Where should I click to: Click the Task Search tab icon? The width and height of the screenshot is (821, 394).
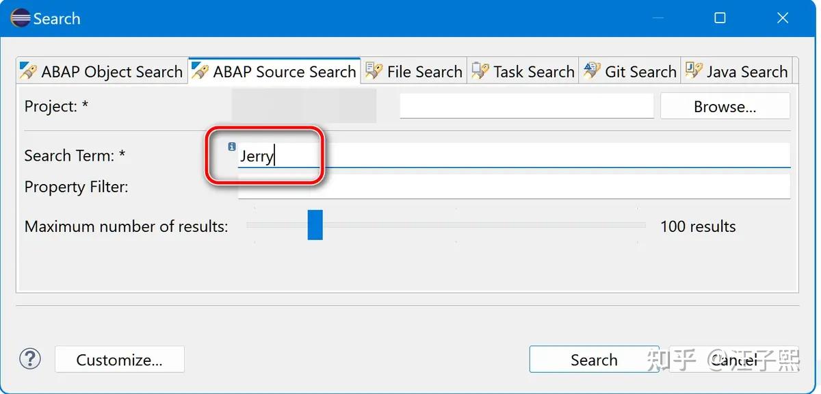480,70
